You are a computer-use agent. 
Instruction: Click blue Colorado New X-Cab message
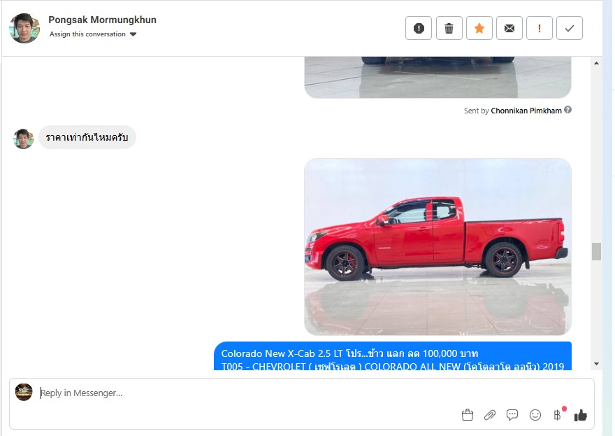pyautogui.click(x=393, y=356)
